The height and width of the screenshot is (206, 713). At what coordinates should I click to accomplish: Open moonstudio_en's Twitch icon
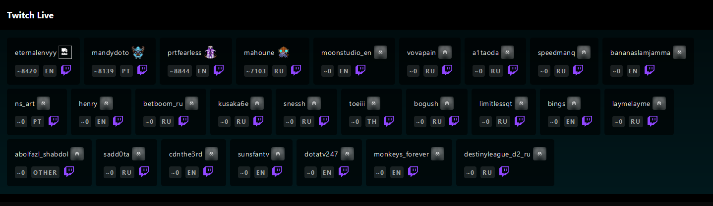click(x=360, y=70)
